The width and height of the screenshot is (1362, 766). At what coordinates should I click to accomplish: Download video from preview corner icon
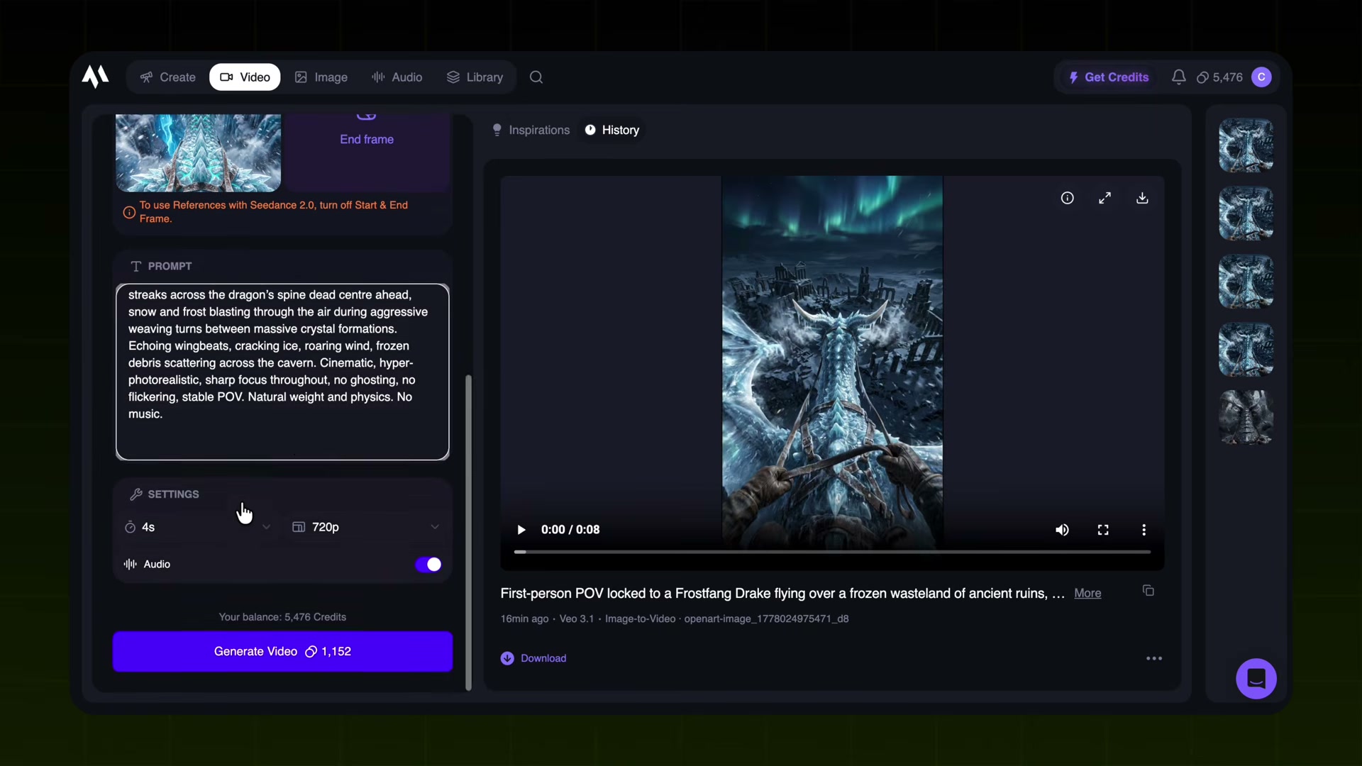pos(1142,198)
